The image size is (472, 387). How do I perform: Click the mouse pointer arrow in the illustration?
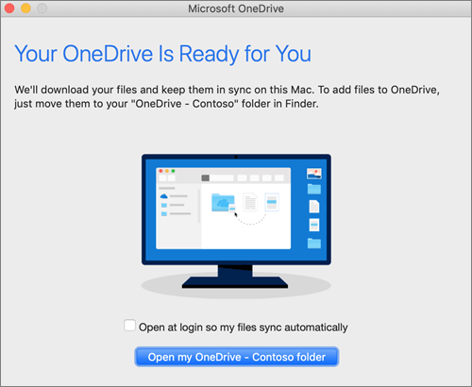point(236,214)
